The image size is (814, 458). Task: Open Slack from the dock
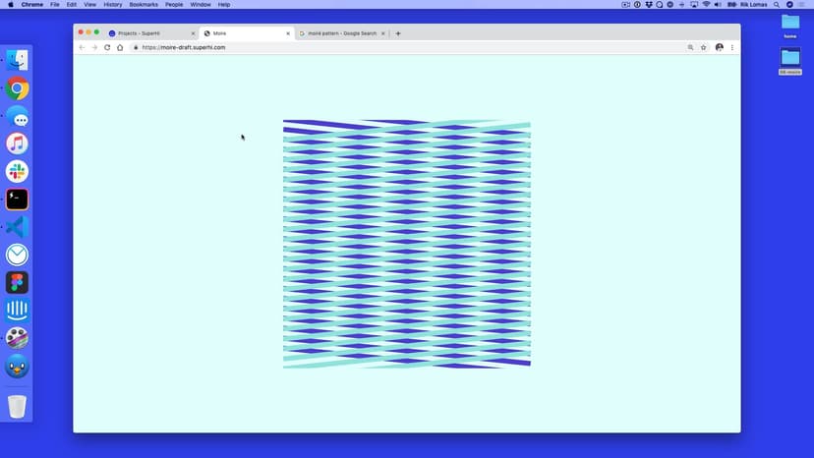click(17, 172)
